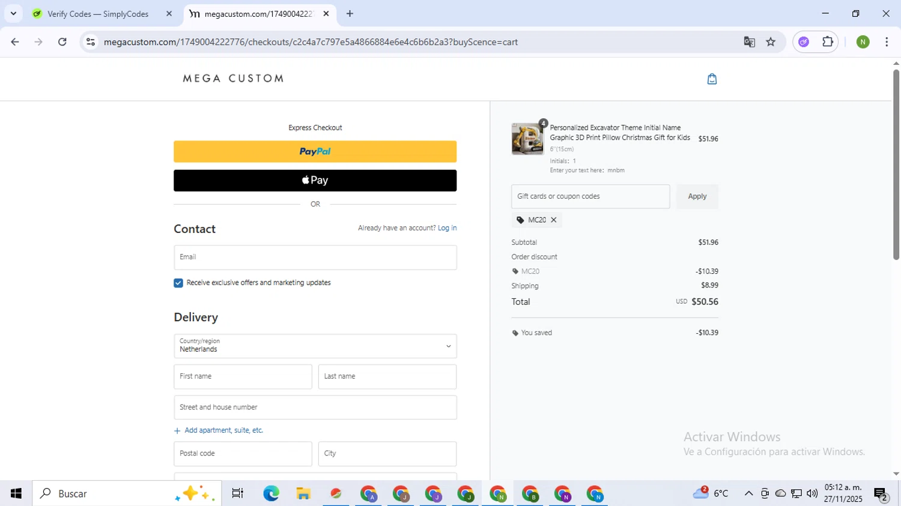This screenshot has height=506, width=901.
Task: Open the Chrome profile N avatar
Action: pyautogui.click(x=863, y=42)
